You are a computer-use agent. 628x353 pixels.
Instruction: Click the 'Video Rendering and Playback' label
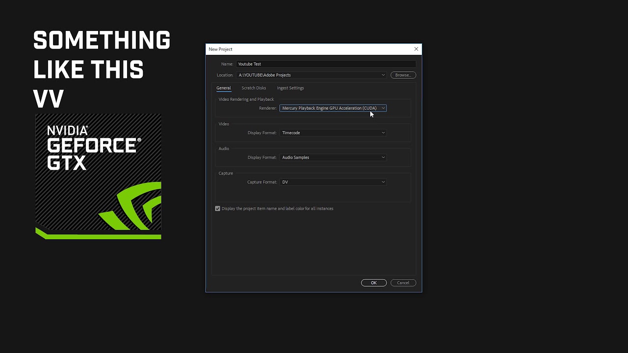click(246, 99)
